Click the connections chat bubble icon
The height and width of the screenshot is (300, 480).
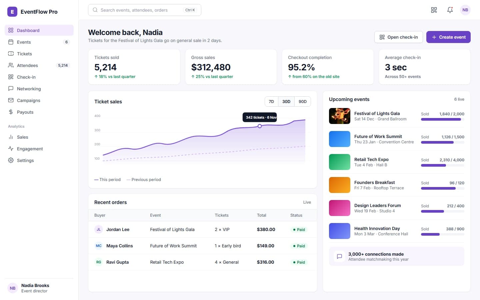(339, 256)
